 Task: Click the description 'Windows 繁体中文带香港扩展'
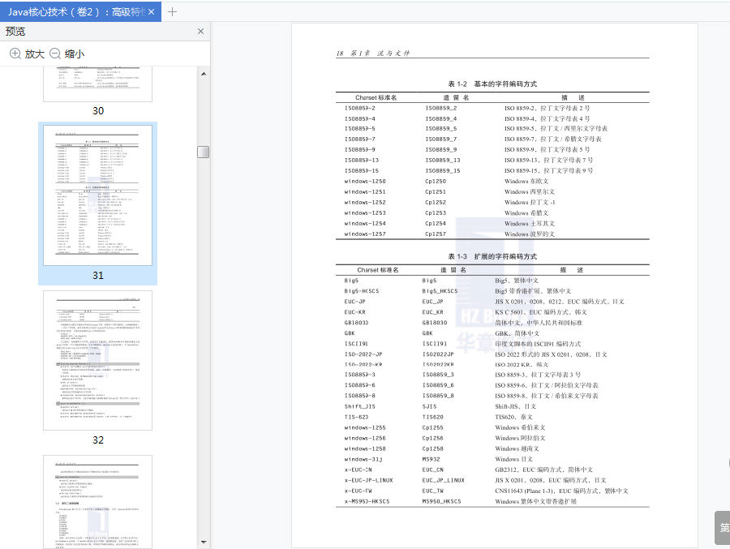pyautogui.click(x=535, y=501)
